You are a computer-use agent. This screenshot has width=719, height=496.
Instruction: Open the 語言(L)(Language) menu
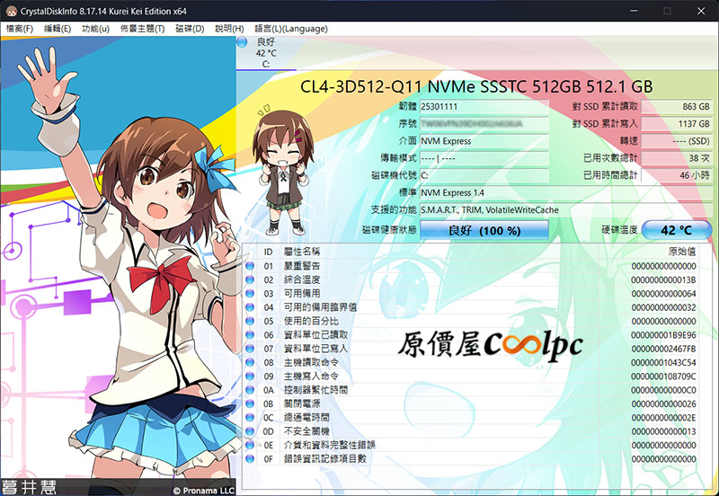pyautogui.click(x=291, y=29)
